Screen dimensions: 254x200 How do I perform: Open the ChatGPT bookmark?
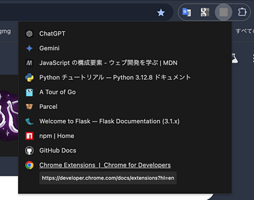(52, 34)
